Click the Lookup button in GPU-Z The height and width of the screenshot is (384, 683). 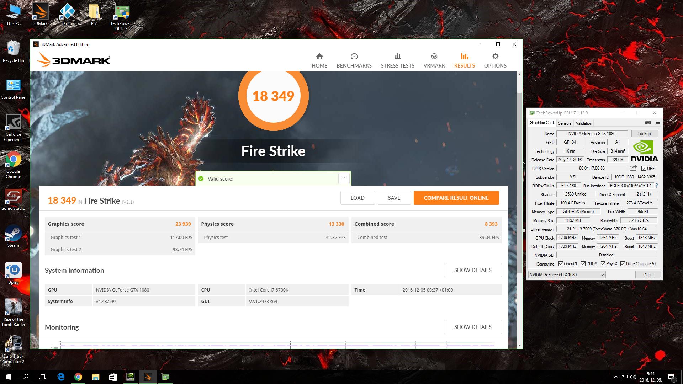[644, 134]
